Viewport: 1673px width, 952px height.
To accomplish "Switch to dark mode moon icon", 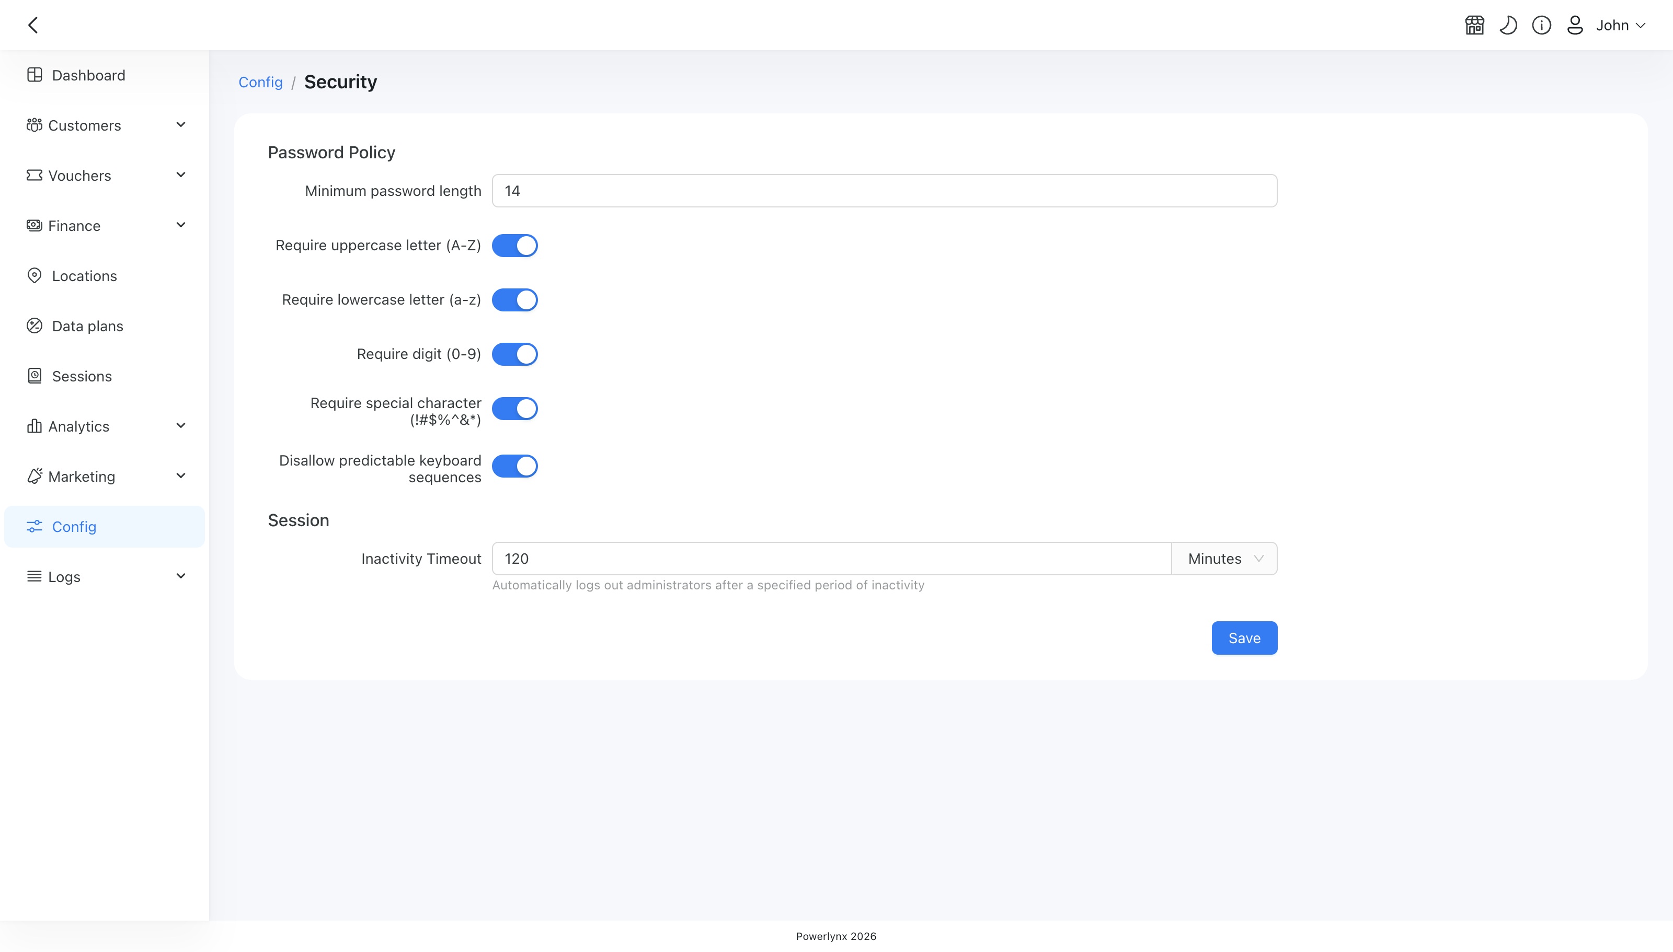I will click(x=1508, y=26).
